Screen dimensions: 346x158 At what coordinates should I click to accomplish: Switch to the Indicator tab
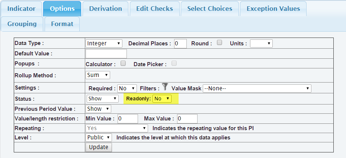22,9
